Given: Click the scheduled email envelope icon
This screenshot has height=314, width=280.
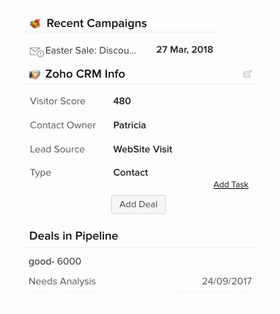Looking at the screenshot, I should (x=36, y=52).
